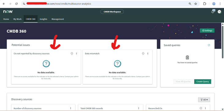
Task: Click the 'Saved queries' heading
Action: tap(172, 45)
